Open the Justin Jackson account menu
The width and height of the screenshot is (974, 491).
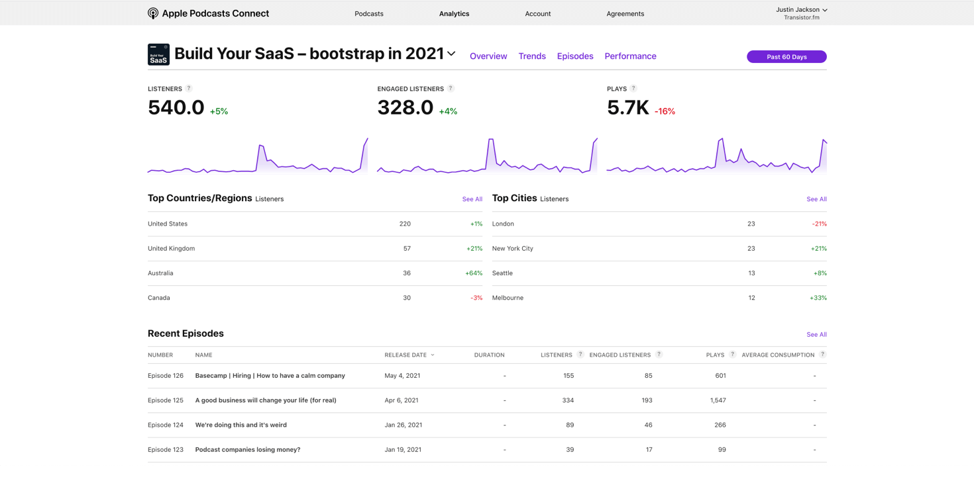point(802,10)
